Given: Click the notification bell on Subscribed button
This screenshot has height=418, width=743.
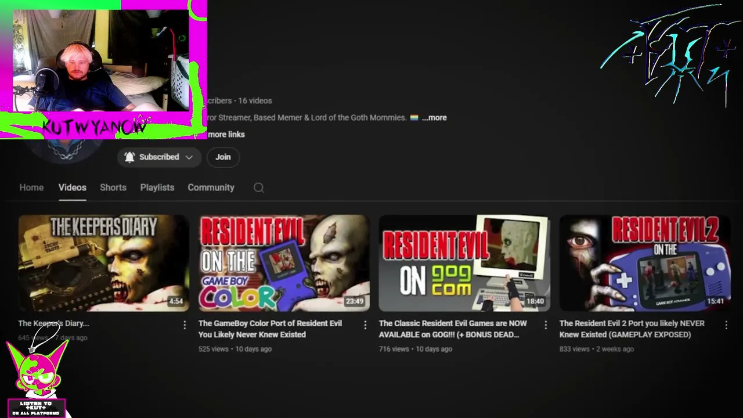Looking at the screenshot, I should (x=129, y=157).
